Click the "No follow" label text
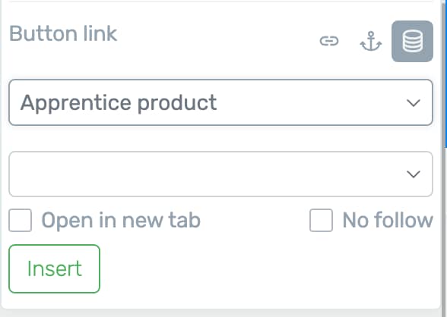The height and width of the screenshot is (317, 447). tap(388, 221)
